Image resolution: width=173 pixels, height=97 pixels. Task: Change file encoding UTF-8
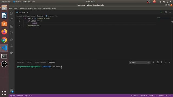[151, 96]
